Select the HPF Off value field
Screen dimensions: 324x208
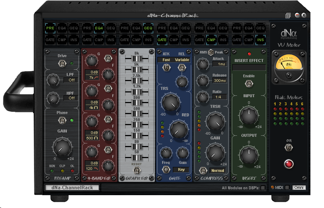pos(70,98)
